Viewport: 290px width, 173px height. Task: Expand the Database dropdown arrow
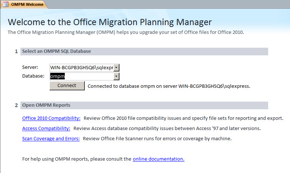pos(116,76)
